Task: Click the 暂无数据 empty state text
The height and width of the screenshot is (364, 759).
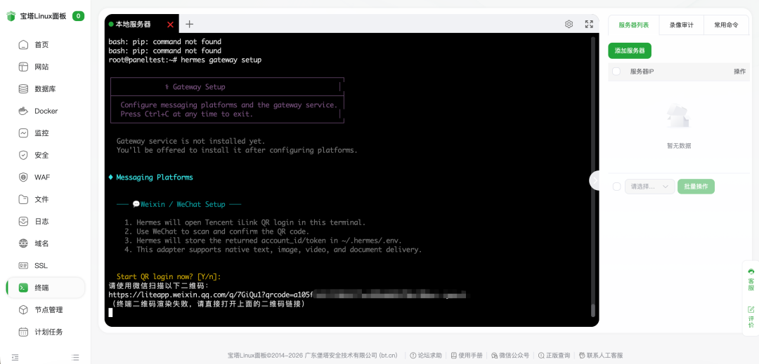Action: [679, 145]
